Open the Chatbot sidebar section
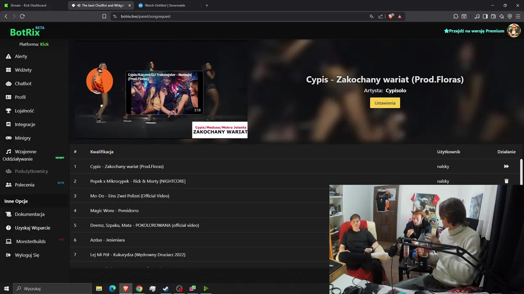The height and width of the screenshot is (294, 524). 23,83
